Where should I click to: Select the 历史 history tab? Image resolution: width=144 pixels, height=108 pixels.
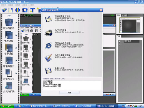[x=119, y=36]
